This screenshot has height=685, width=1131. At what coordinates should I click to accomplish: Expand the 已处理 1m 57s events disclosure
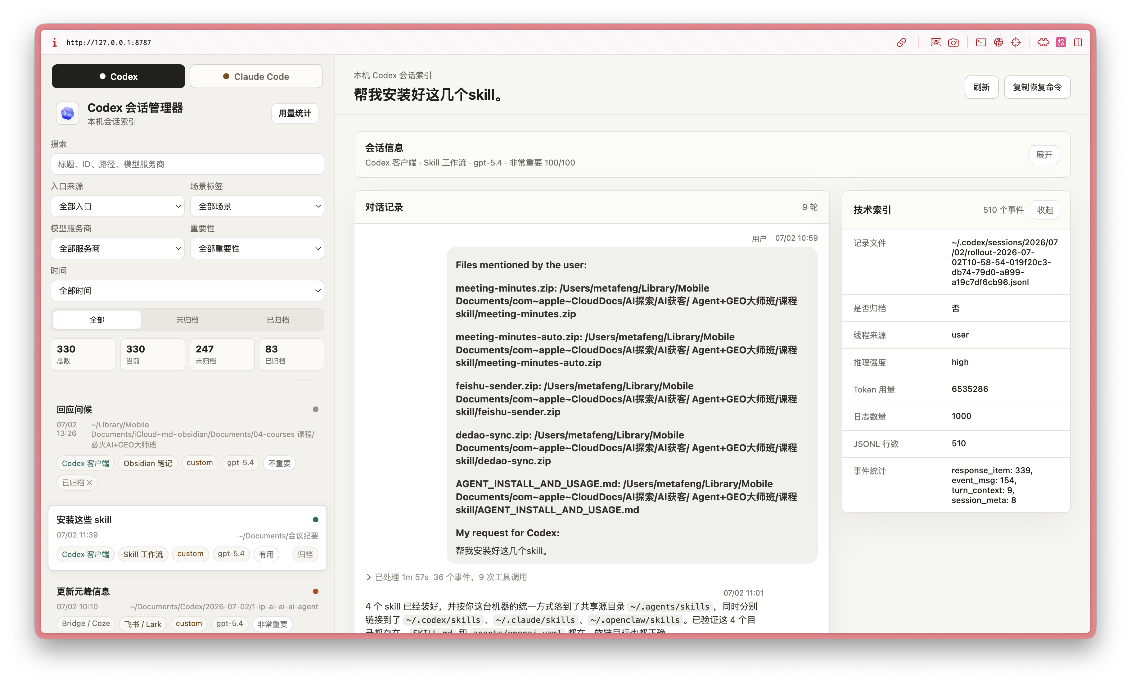click(x=446, y=577)
